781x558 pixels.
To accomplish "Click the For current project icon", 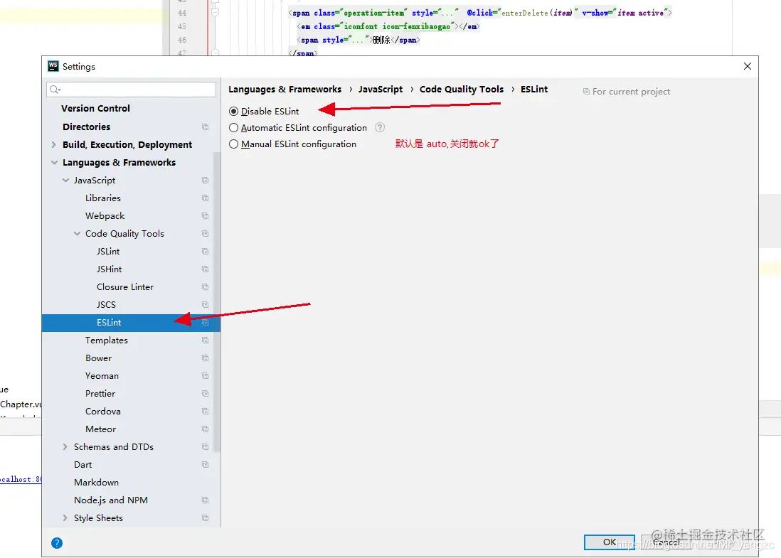I will point(586,92).
